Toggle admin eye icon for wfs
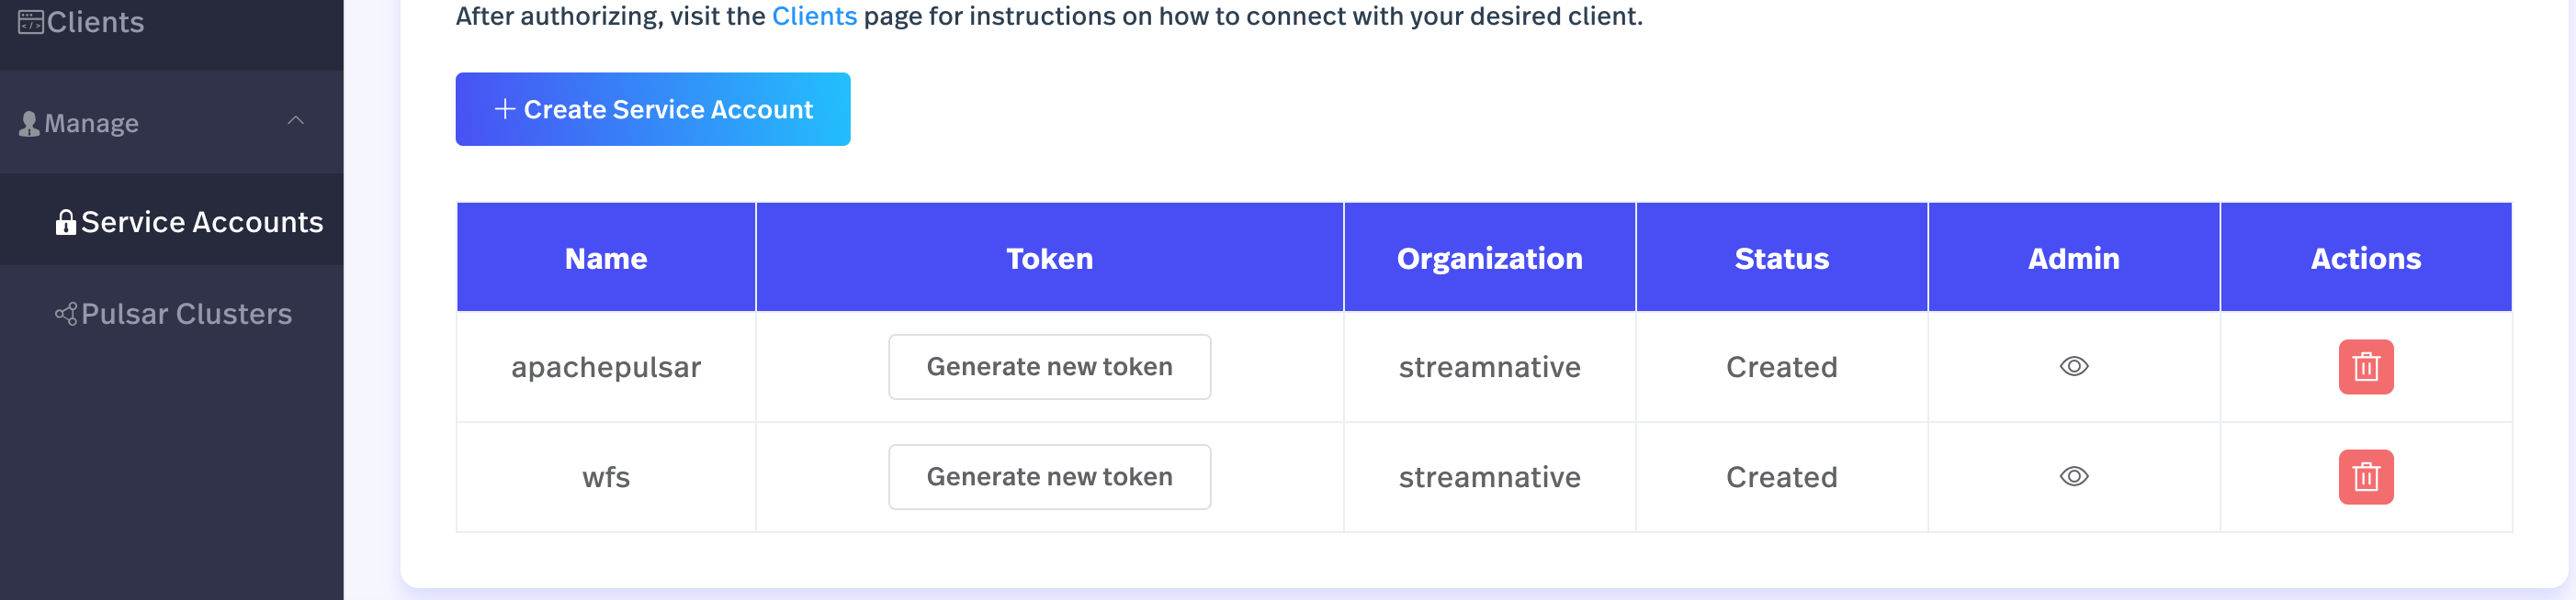The image size is (2576, 600). click(x=2074, y=476)
